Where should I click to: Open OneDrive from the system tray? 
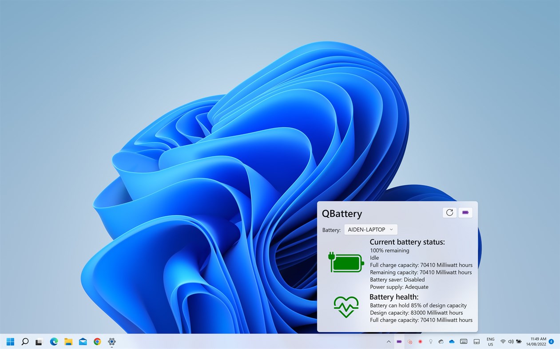[452, 341]
